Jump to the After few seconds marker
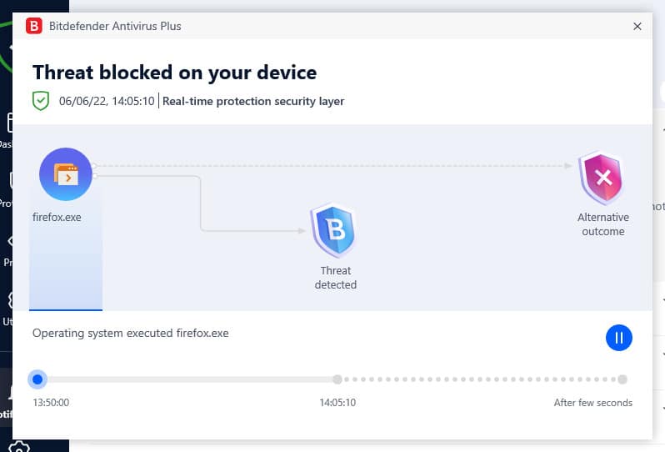The width and height of the screenshot is (665, 452). pyautogui.click(x=622, y=379)
